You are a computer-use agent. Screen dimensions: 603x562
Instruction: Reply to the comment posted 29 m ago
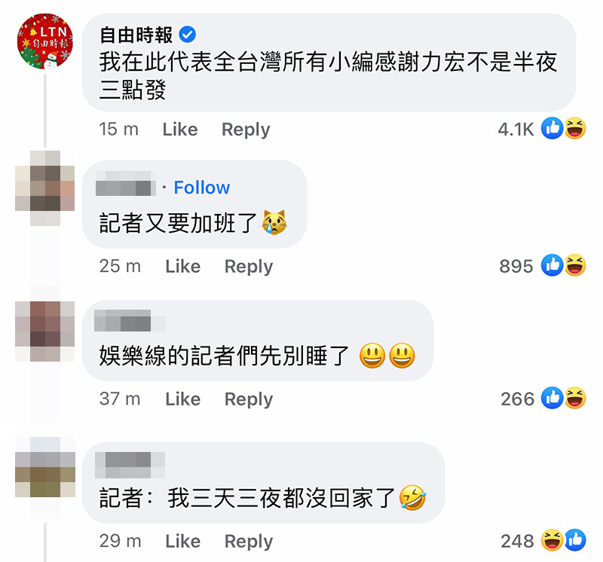click(249, 542)
